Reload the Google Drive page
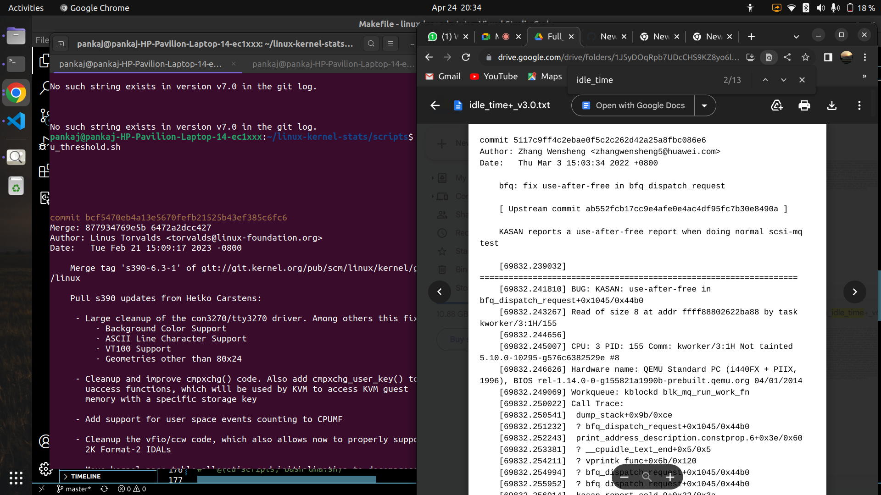The image size is (881, 495). click(x=466, y=57)
